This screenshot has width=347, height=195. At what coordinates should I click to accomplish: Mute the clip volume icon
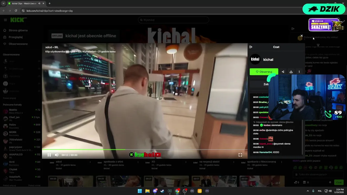click(57, 155)
